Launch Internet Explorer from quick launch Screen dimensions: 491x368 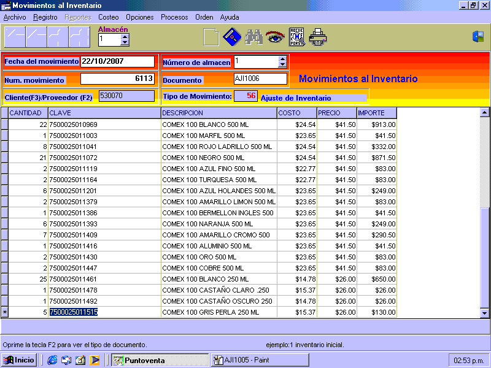tap(52, 360)
